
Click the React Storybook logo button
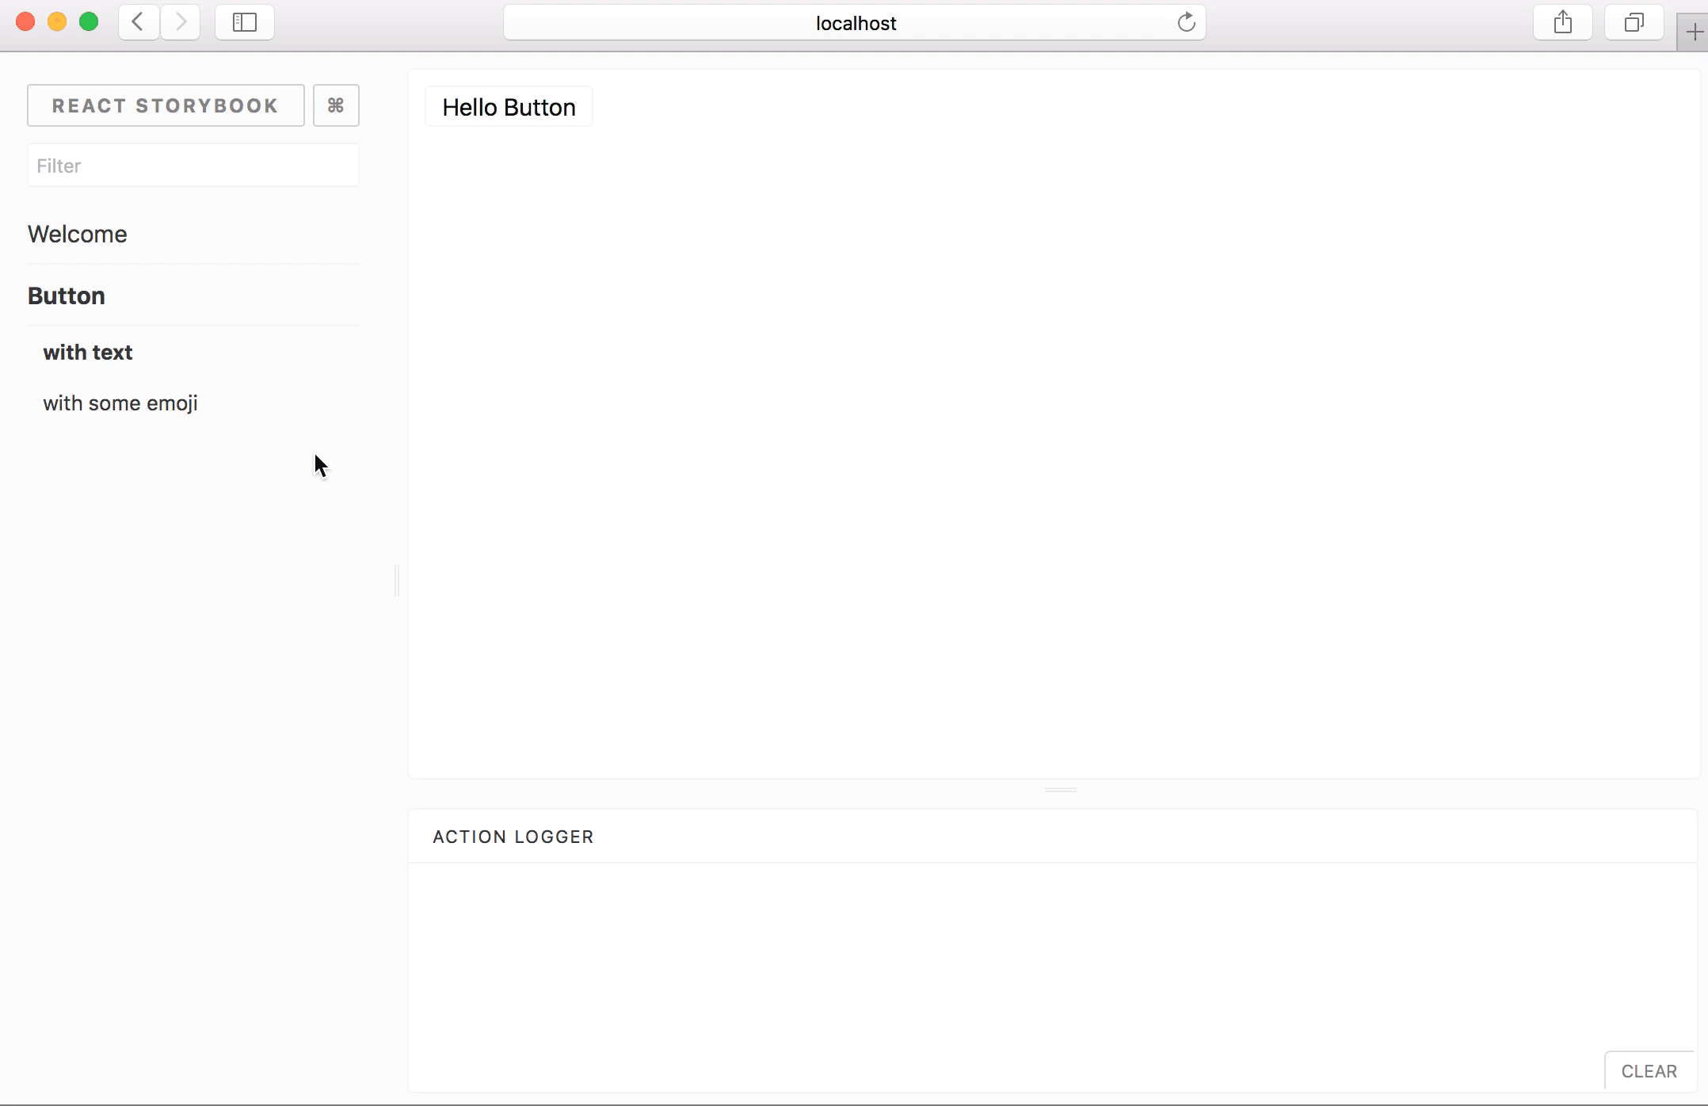[x=166, y=106]
